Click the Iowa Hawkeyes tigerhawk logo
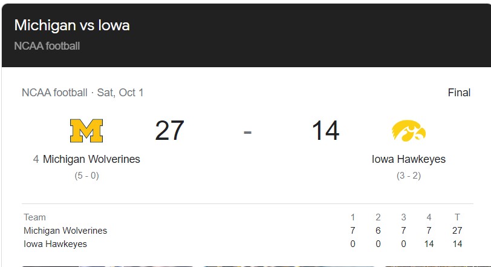 point(409,131)
